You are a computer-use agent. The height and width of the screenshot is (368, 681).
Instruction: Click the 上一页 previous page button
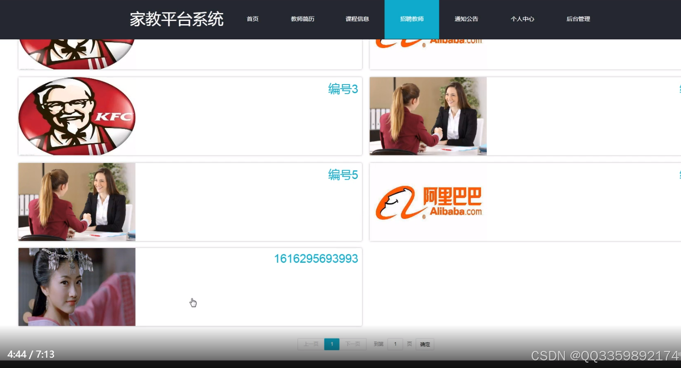[x=311, y=344]
